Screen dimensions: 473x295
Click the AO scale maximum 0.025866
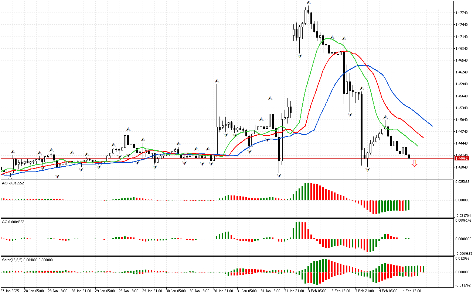pos(462,182)
